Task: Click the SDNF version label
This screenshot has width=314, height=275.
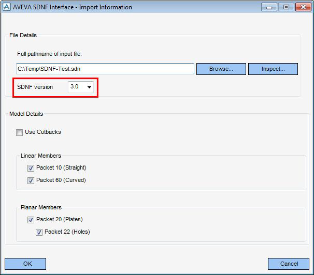Action: 35,87
